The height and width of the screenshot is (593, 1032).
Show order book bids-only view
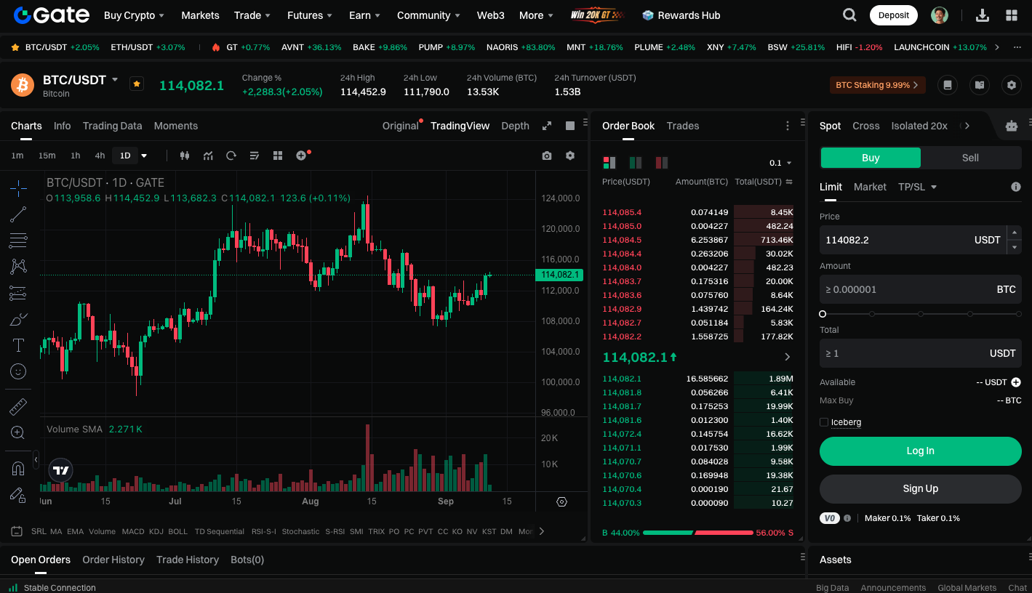pos(636,162)
